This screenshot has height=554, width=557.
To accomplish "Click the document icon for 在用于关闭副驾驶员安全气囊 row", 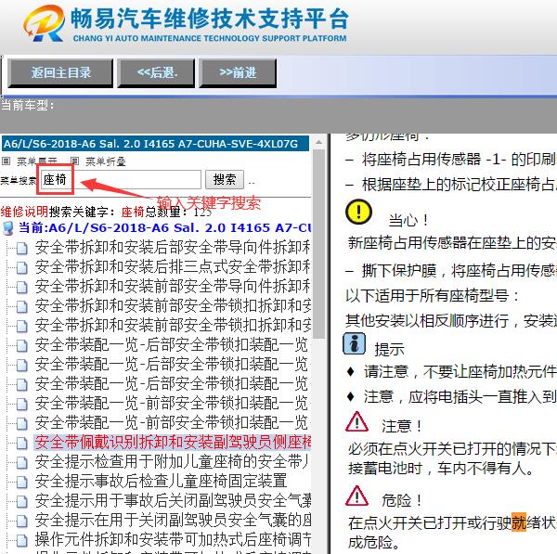I will (22, 521).
